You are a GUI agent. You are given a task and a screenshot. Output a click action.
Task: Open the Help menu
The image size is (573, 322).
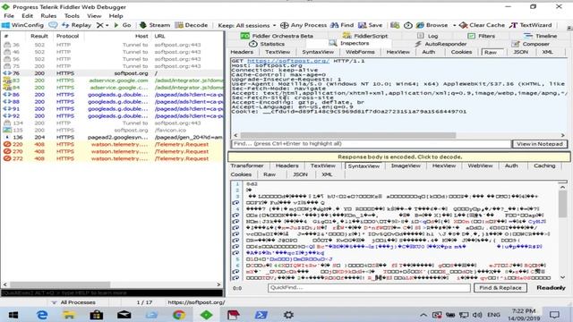115,16
